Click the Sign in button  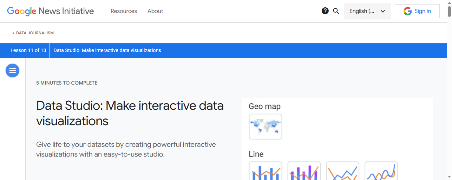click(417, 11)
